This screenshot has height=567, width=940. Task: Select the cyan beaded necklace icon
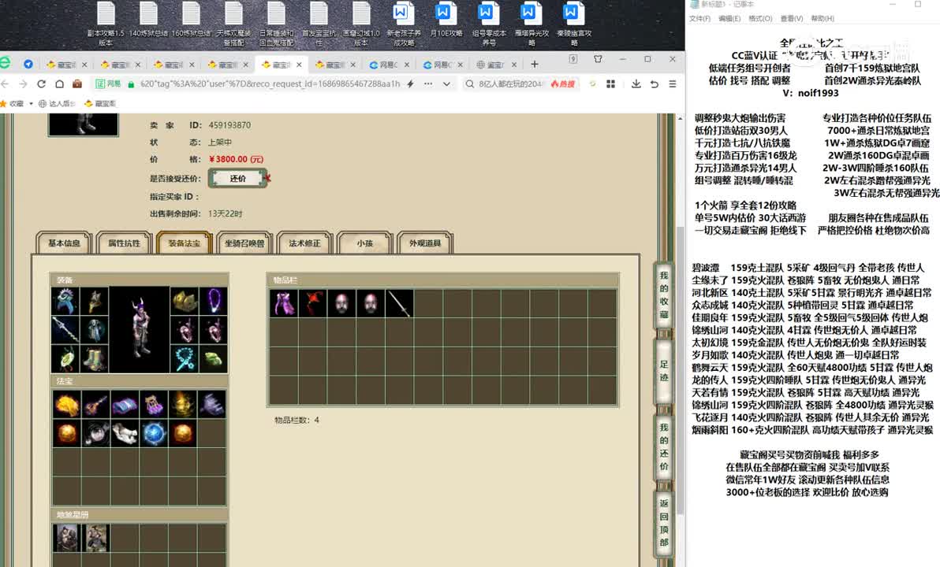click(185, 358)
